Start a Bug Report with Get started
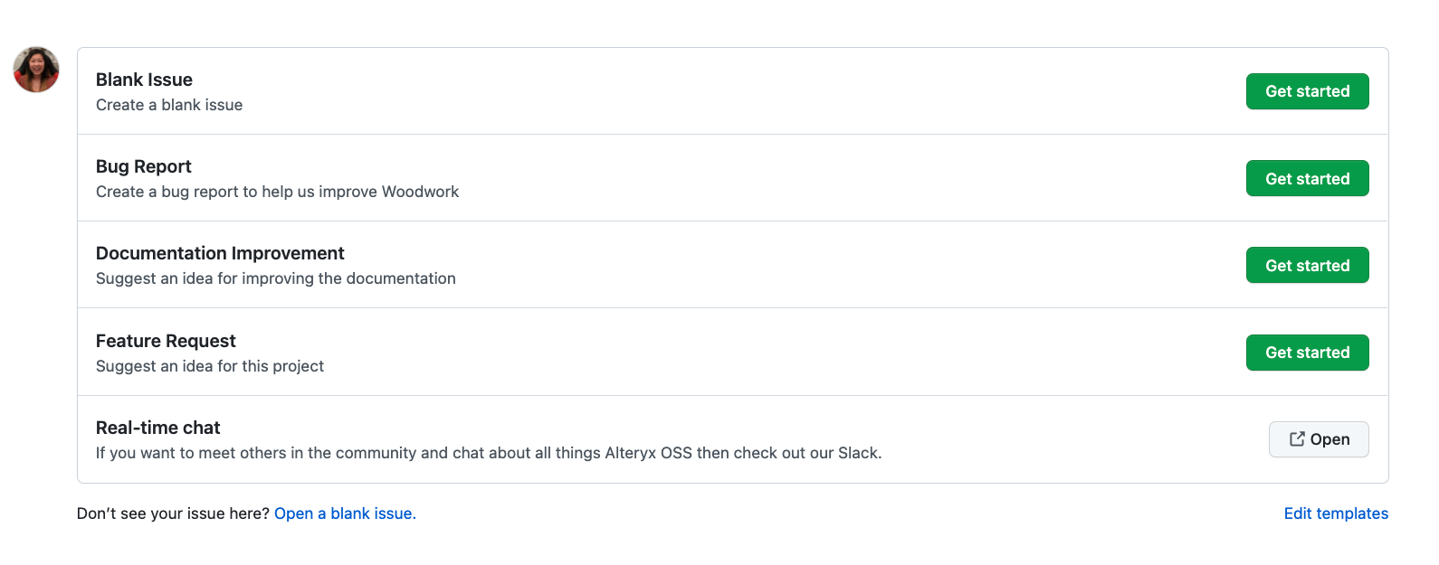Image resolution: width=1439 pixels, height=565 pixels. point(1307,178)
